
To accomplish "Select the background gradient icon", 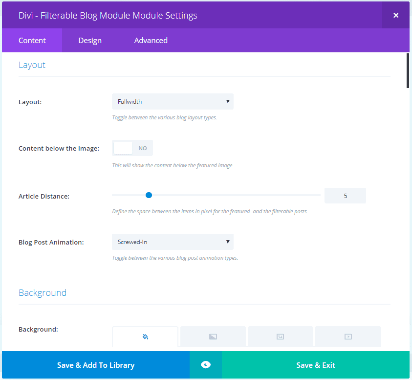I will click(x=213, y=336).
